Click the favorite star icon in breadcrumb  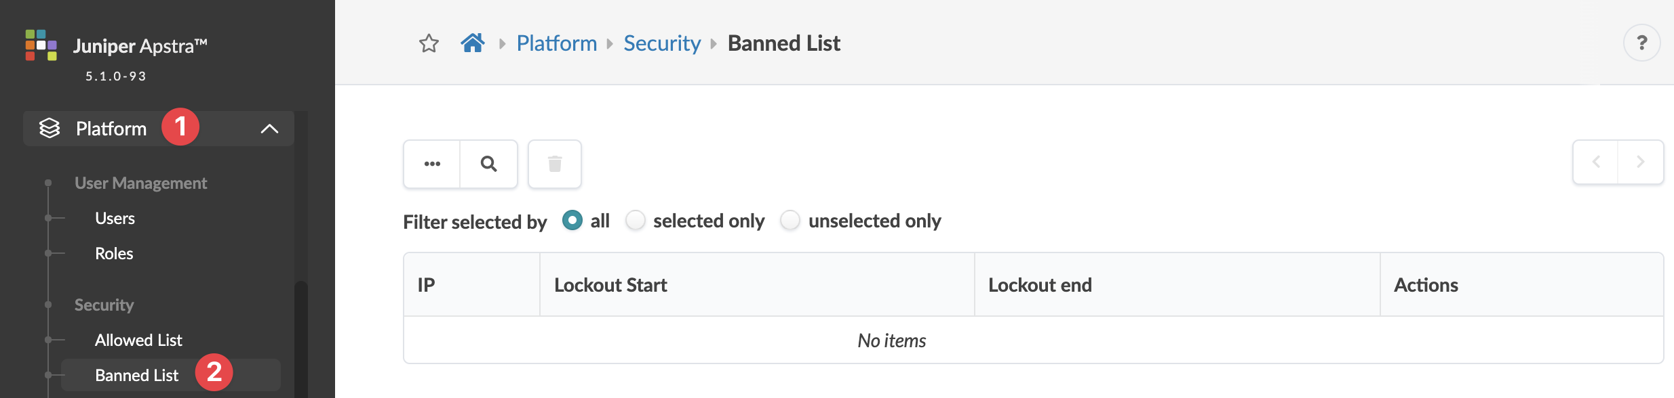[x=429, y=44]
